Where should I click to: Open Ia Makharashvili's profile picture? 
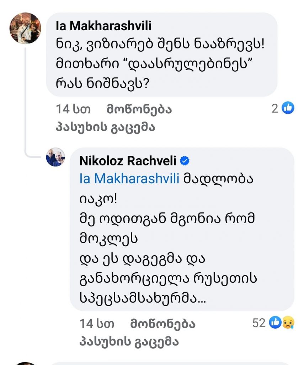tap(25, 28)
